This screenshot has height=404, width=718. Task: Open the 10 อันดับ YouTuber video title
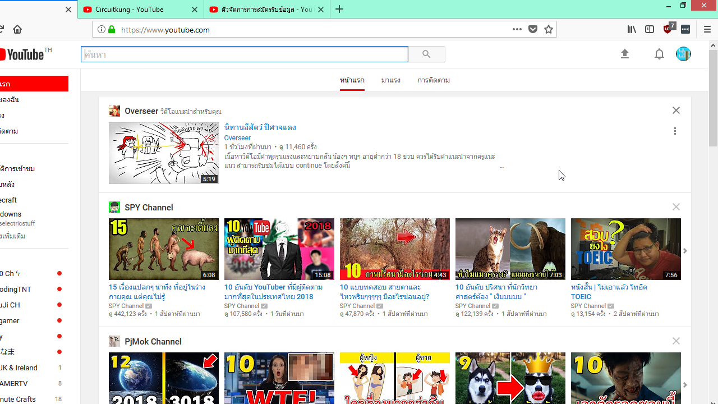273,292
